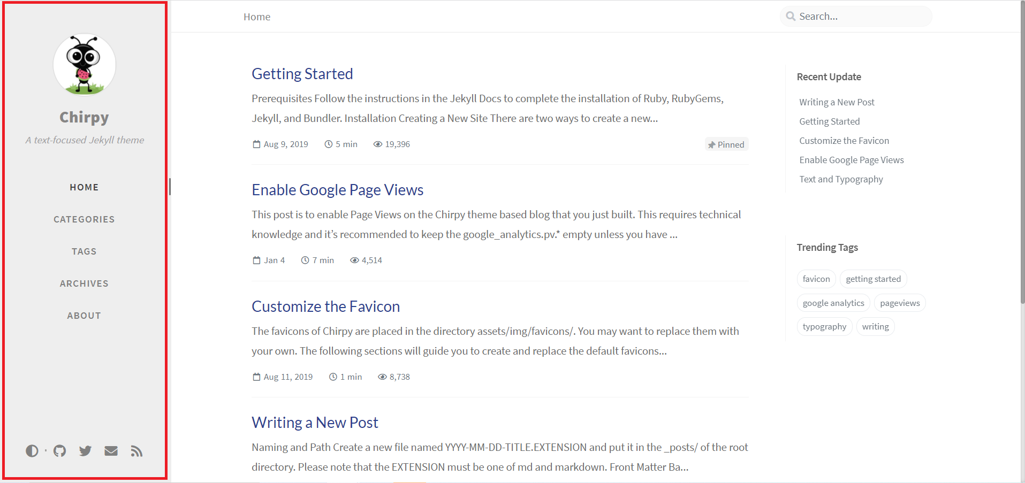
Task: Go to the Tags sidebar page
Action: [84, 251]
